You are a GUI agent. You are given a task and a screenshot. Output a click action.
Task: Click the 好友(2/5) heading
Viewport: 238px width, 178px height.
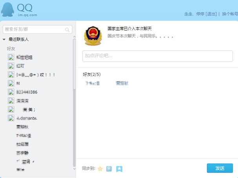(x=92, y=74)
